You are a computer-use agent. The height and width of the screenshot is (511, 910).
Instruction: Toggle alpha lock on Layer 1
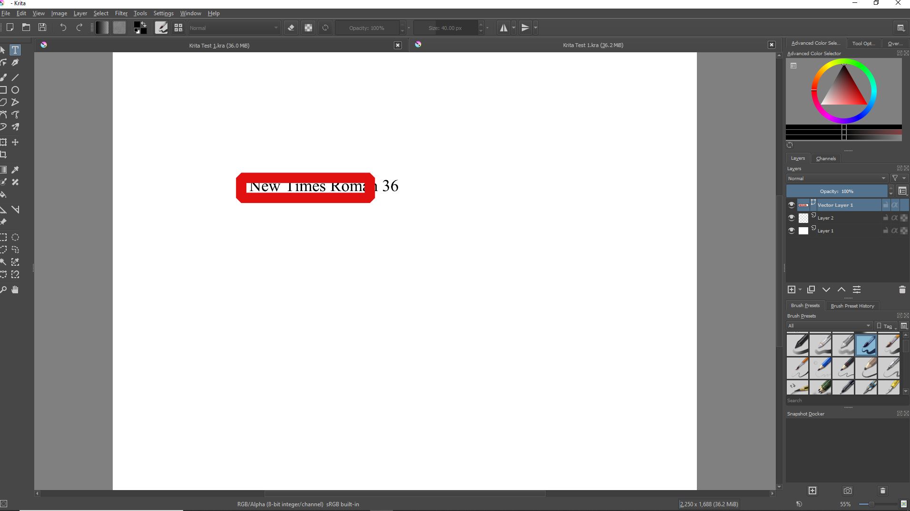[894, 231]
